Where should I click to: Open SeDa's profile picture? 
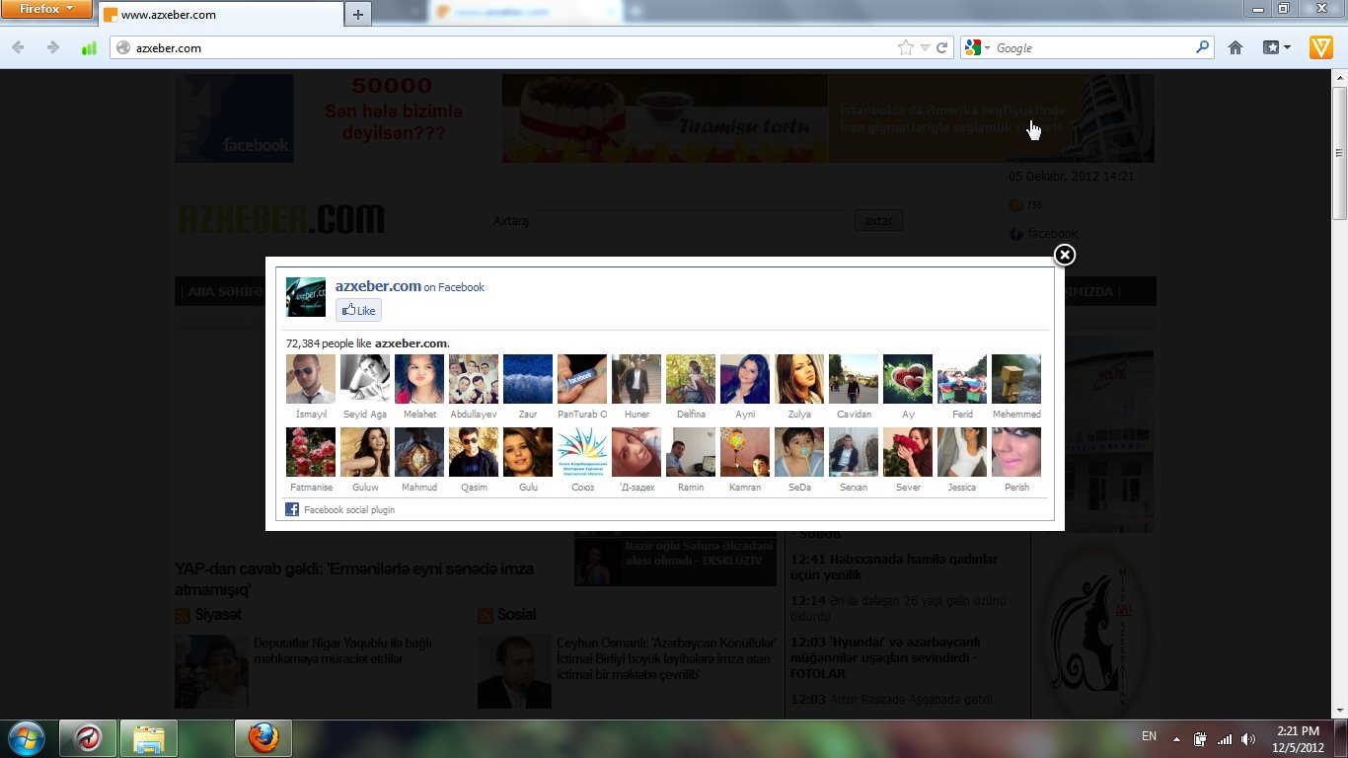799,452
